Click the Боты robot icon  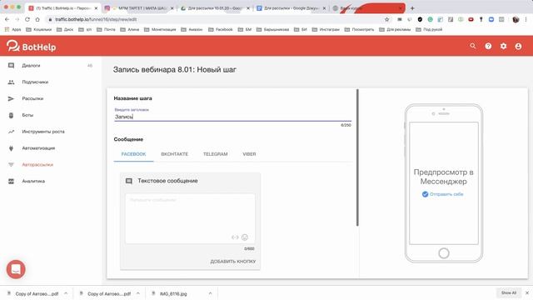pos(11,115)
